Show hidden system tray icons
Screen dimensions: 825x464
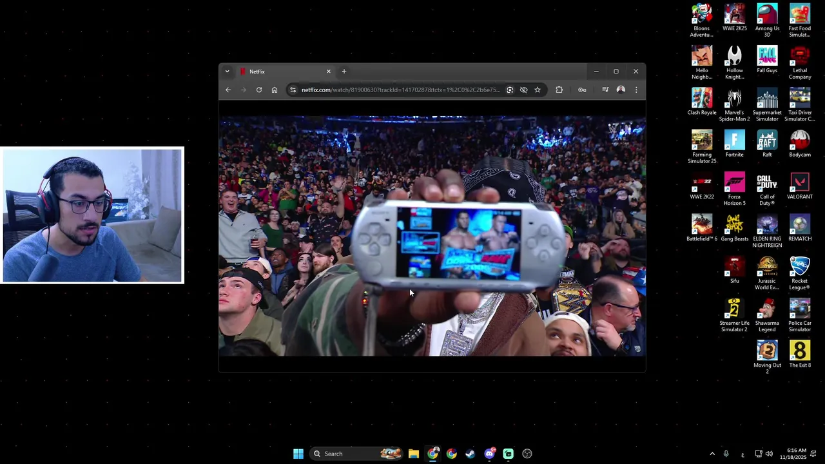(x=712, y=454)
